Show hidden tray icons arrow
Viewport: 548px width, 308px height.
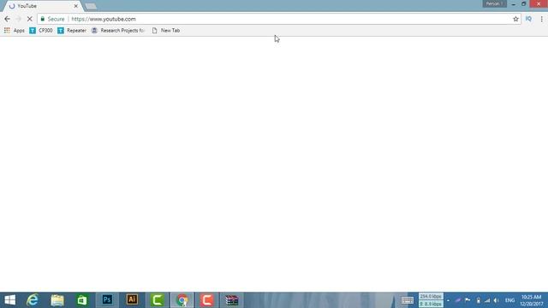448,300
